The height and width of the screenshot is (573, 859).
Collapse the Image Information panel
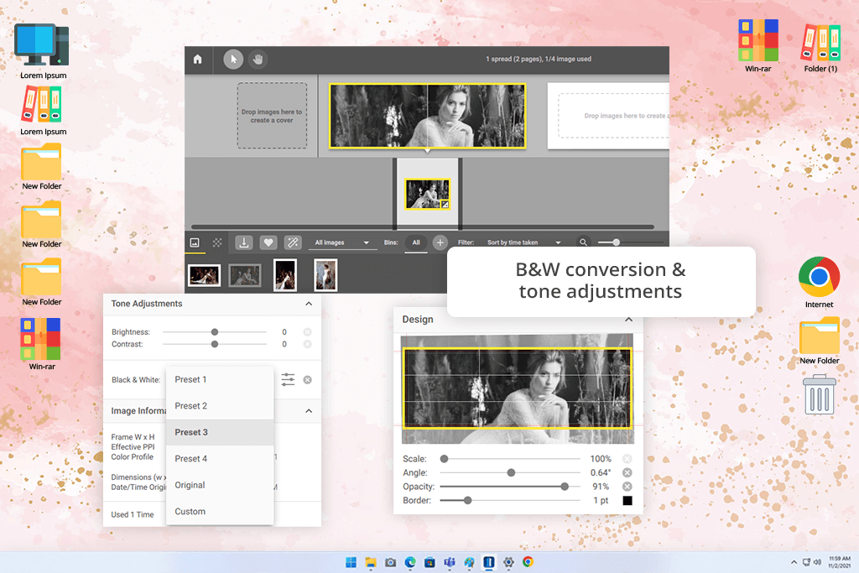point(309,411)
